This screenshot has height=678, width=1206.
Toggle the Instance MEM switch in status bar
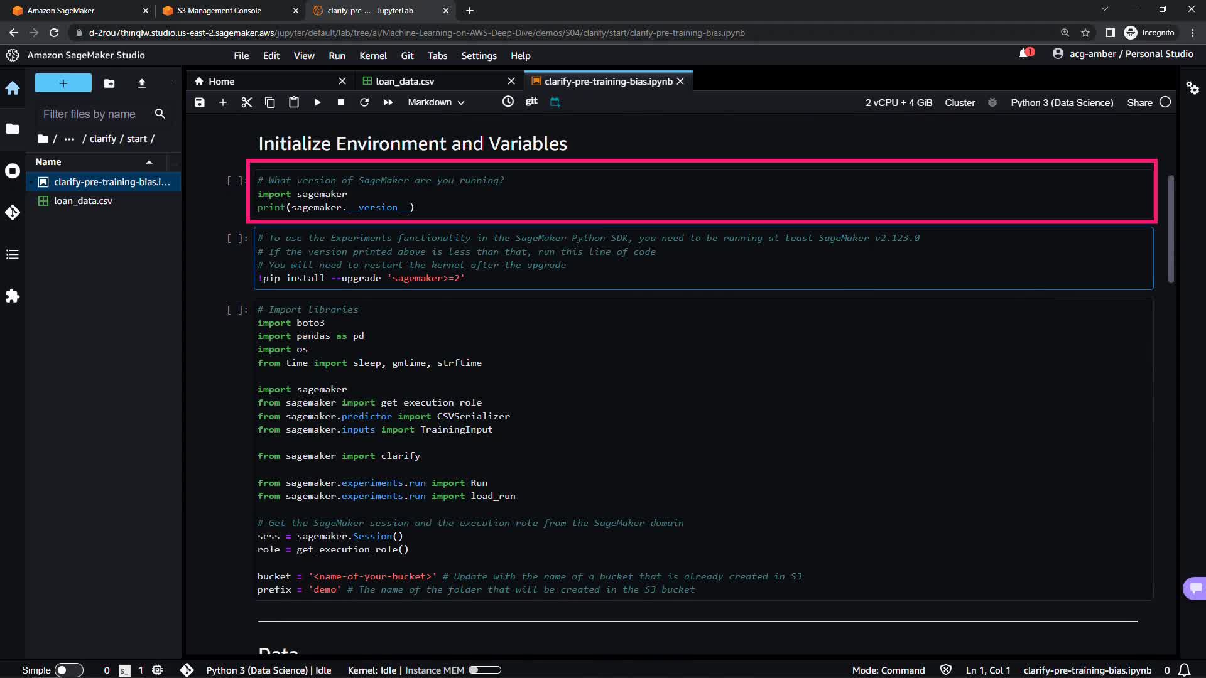(x=484, y=670)
